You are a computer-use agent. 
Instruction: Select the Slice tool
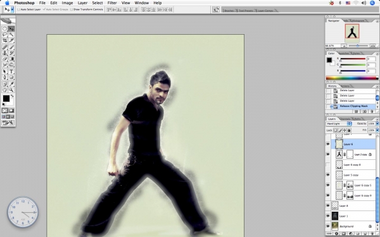pos(11,40)
